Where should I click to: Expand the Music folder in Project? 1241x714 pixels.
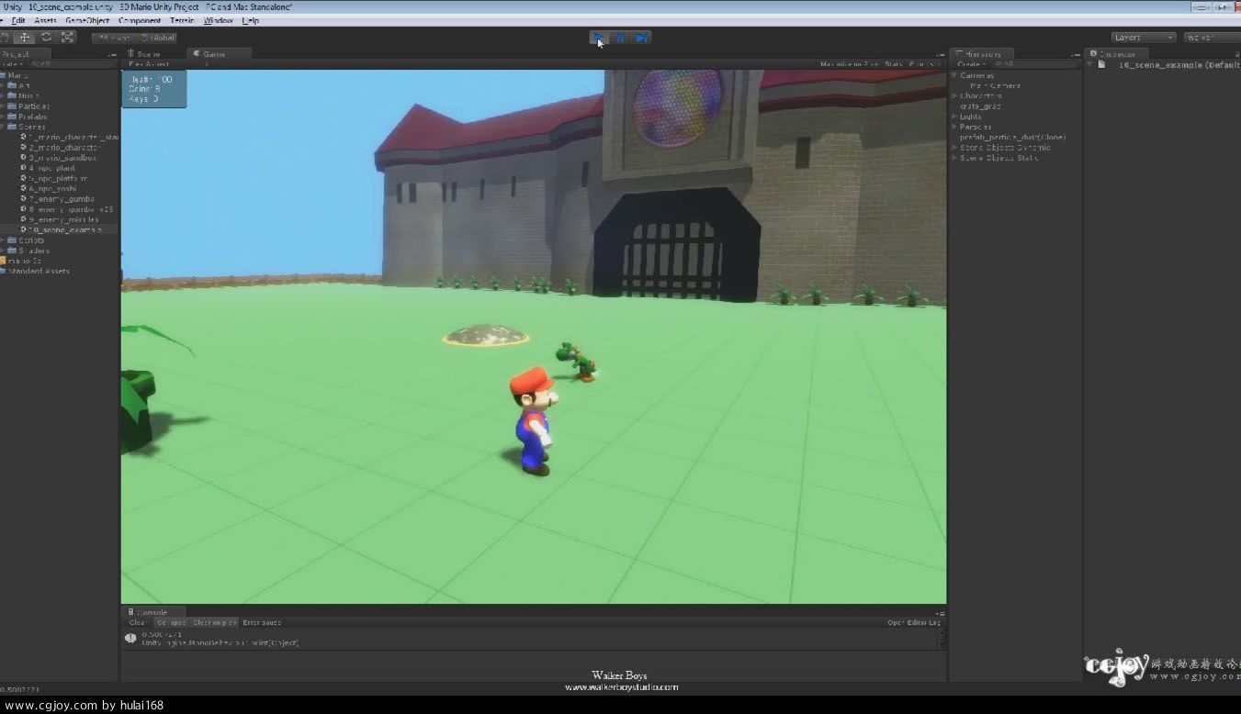pos(3,95)
